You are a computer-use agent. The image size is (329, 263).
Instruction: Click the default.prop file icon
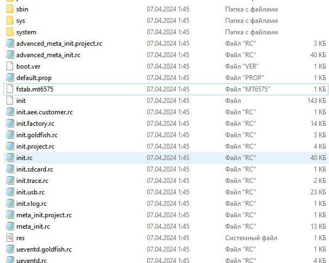coord(10,78)
